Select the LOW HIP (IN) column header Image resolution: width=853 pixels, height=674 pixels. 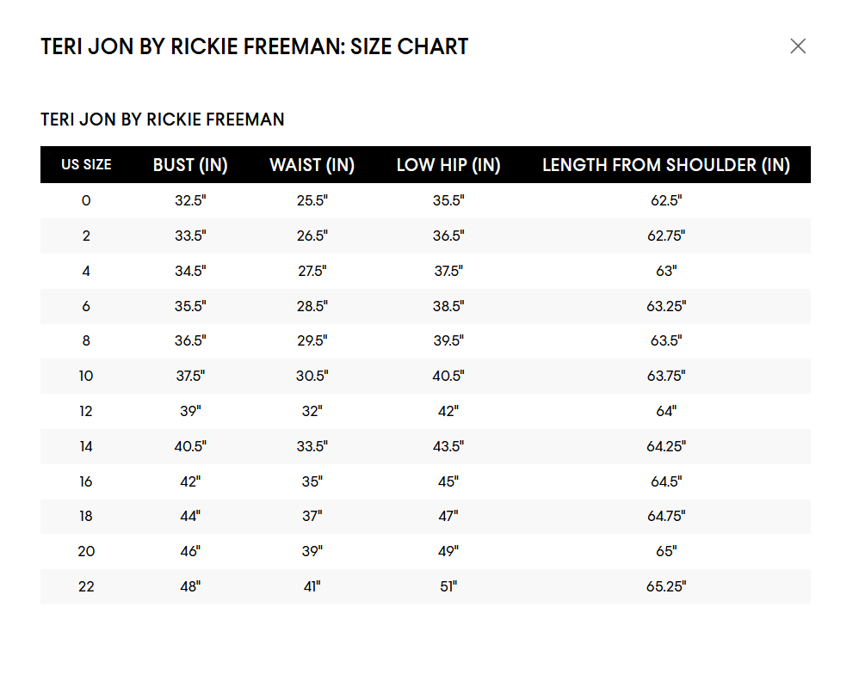click(x=448, y=165)
